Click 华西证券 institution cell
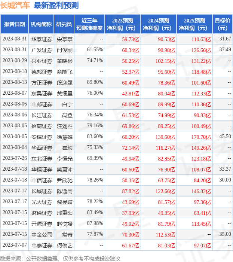The width and height of the screenshot is (233, 262). pos(42,148)
